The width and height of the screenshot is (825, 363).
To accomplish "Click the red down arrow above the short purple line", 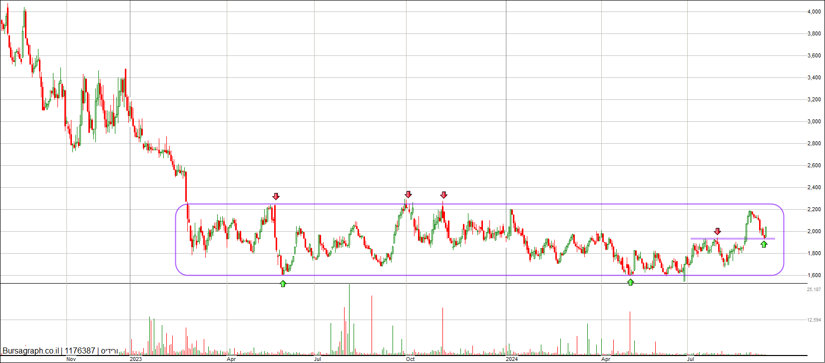I will [x=718, y=231].
